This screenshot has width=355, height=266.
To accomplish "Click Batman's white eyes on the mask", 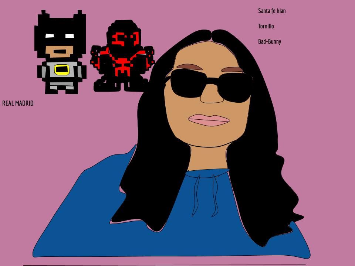I will tap(50, 36).
